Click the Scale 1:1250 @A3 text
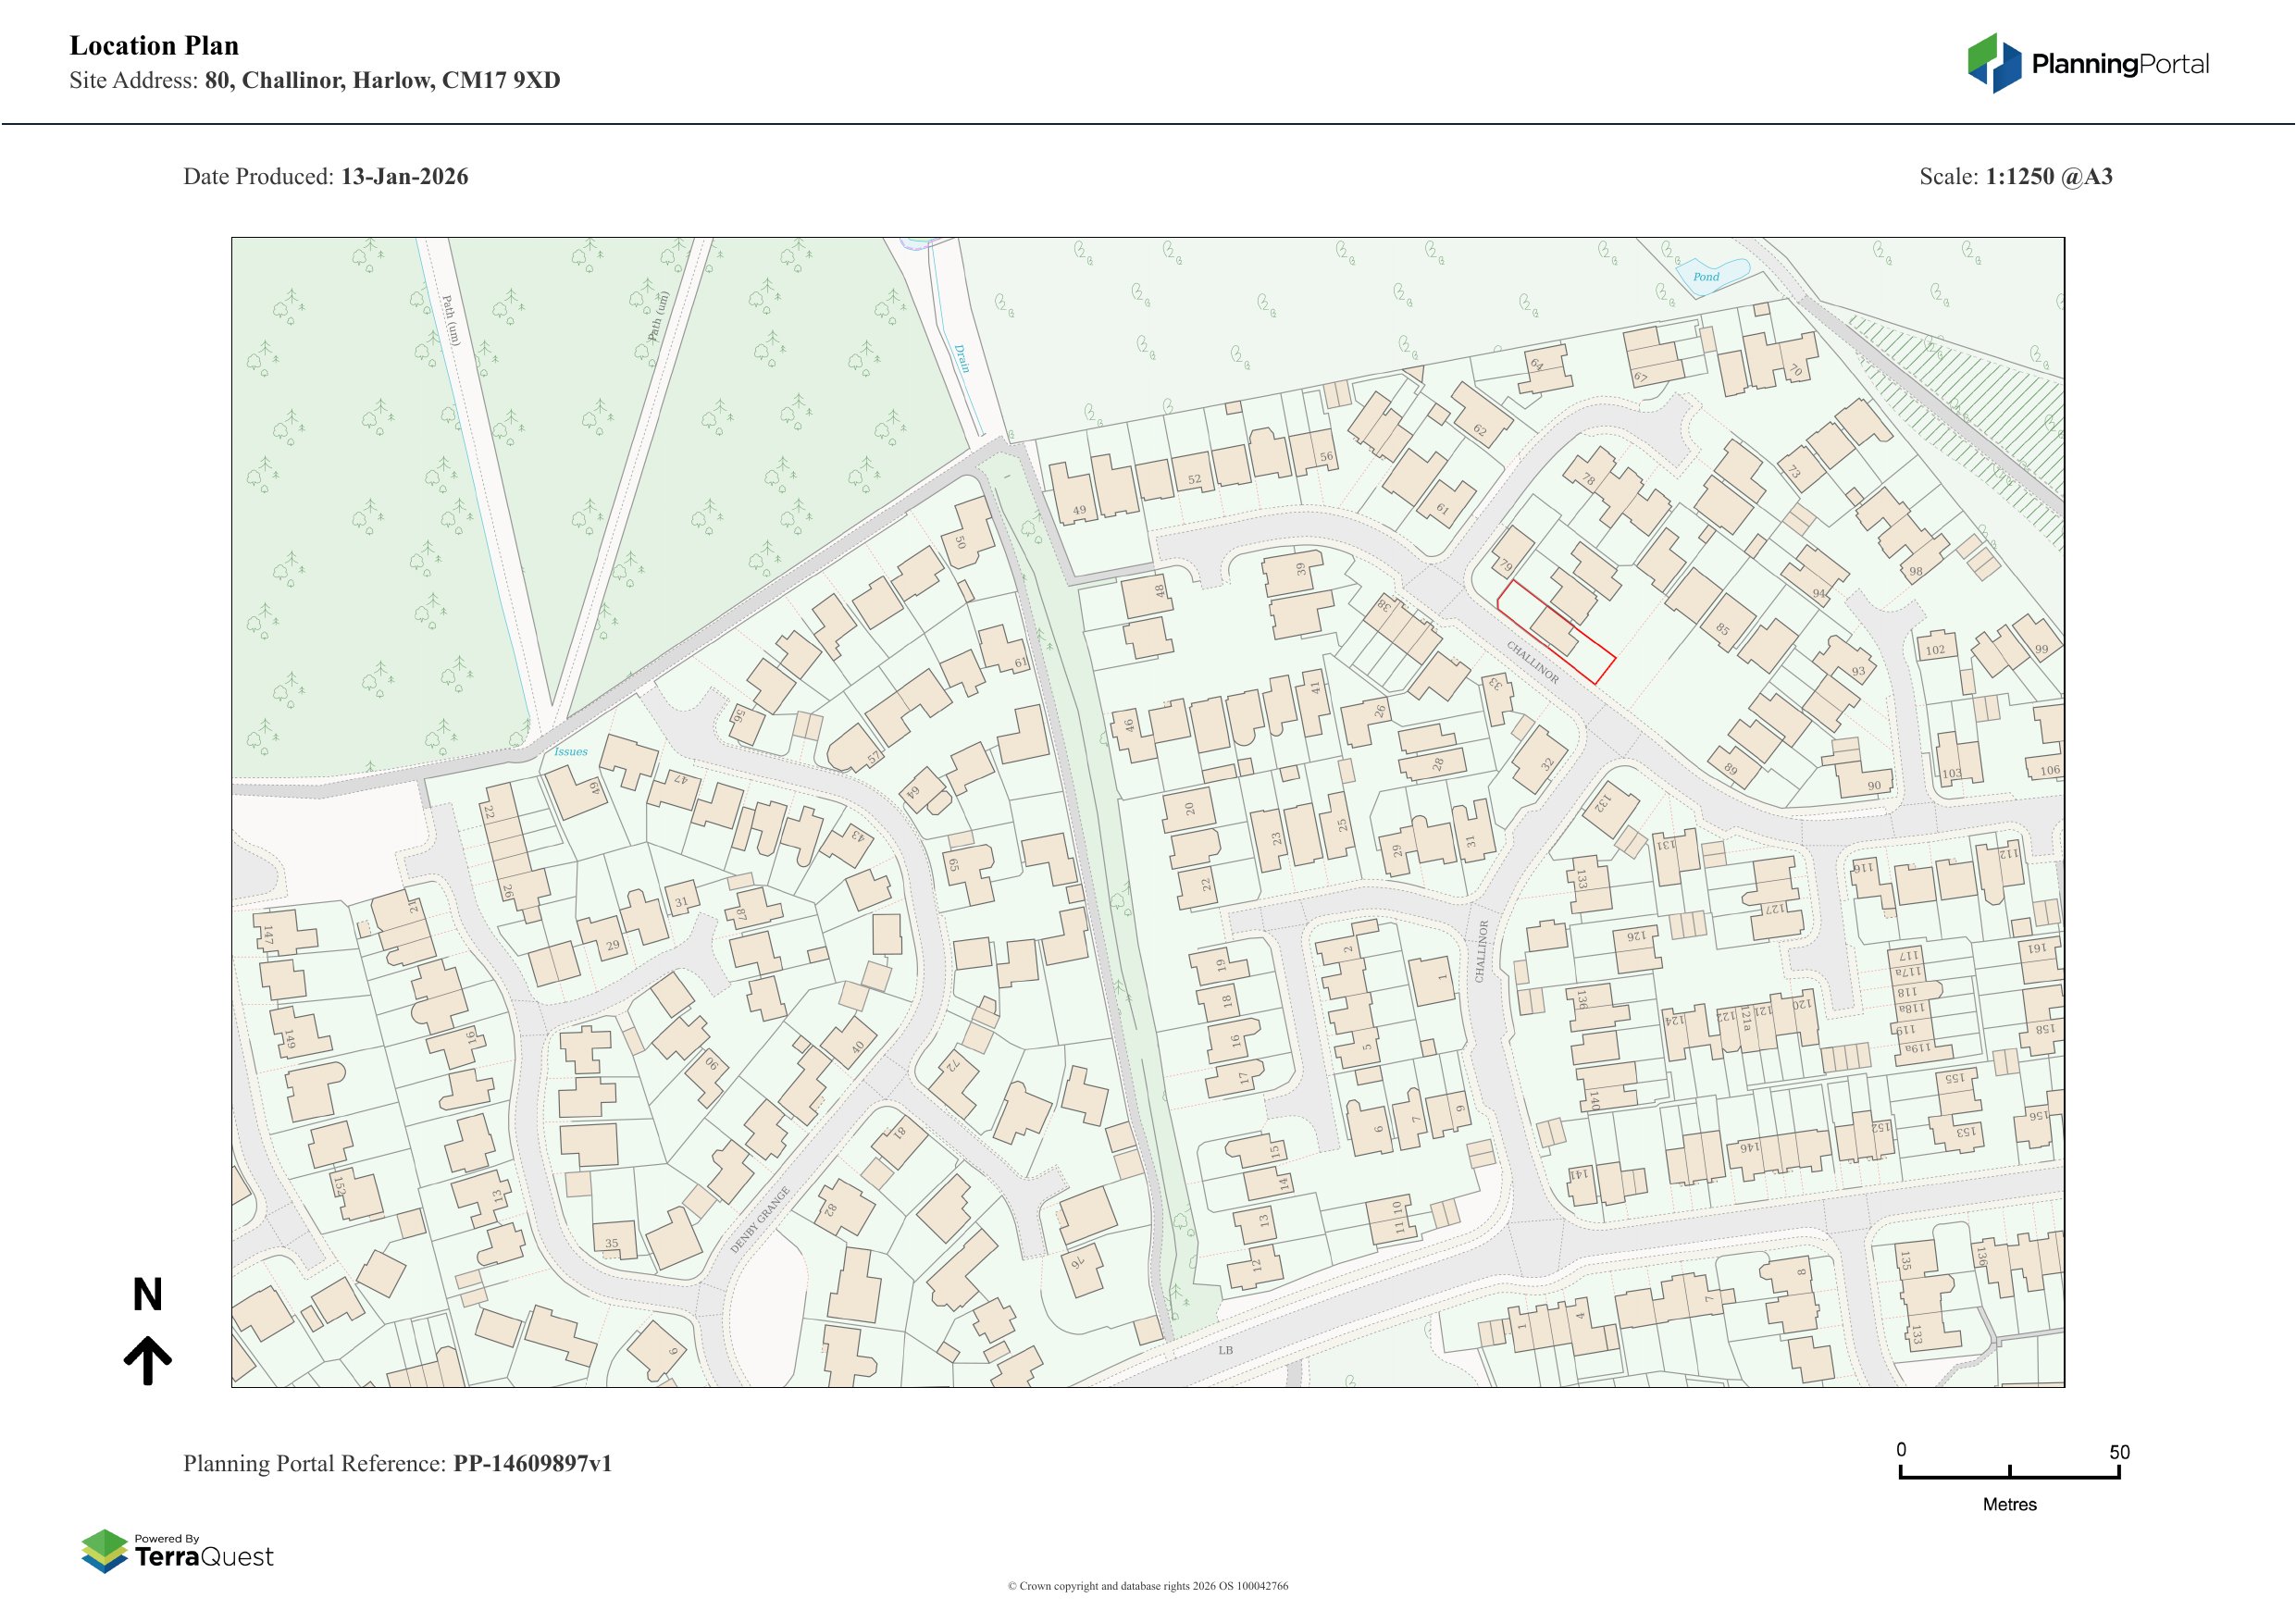2296x1623 pixels. pyautogui.click(x=2015, y=177)
